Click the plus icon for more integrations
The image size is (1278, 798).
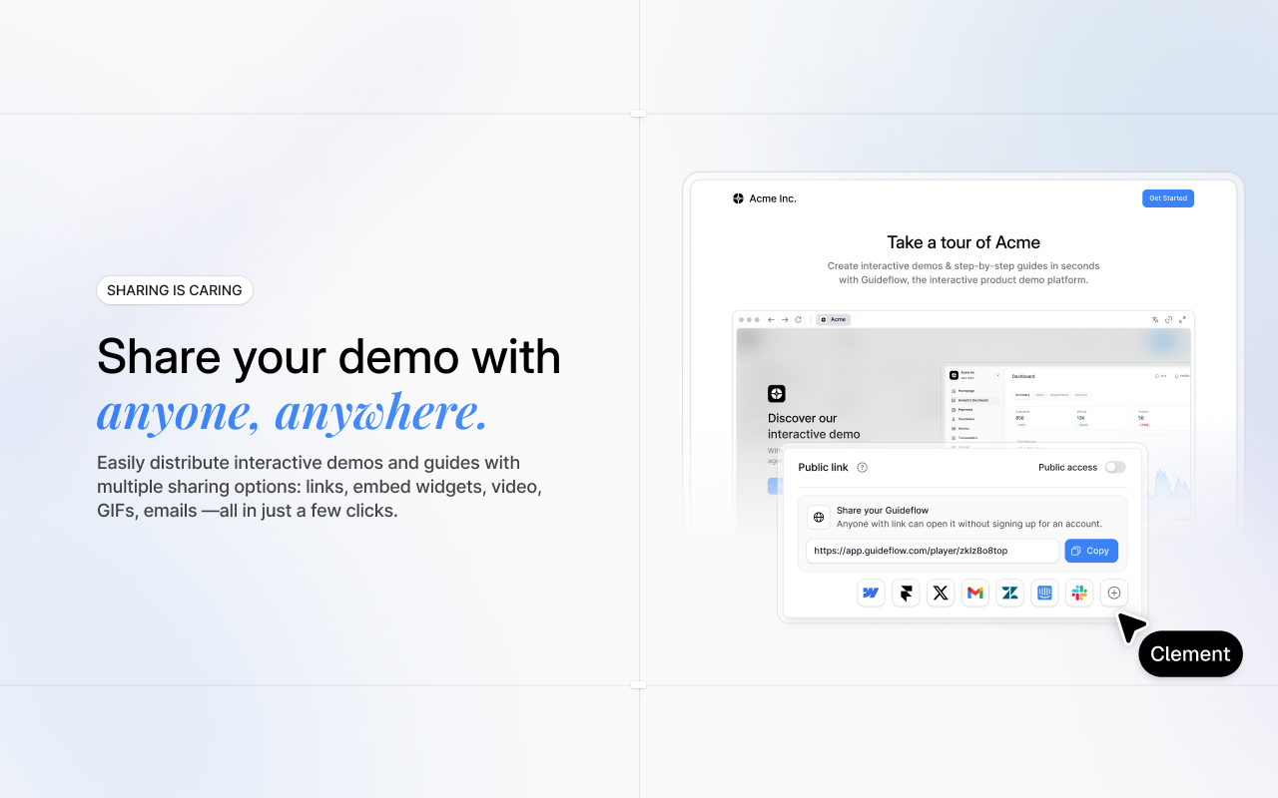click(x=1114, y=593)
